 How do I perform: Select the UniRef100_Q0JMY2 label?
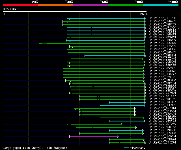162,71
